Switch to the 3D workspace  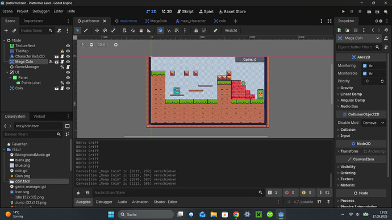pos(167,11)
